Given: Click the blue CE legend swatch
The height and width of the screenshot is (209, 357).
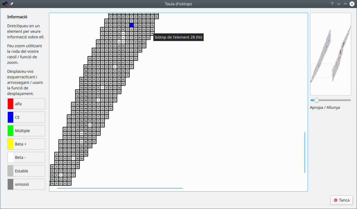Looking at the screenshot, I should click(10, 117).
